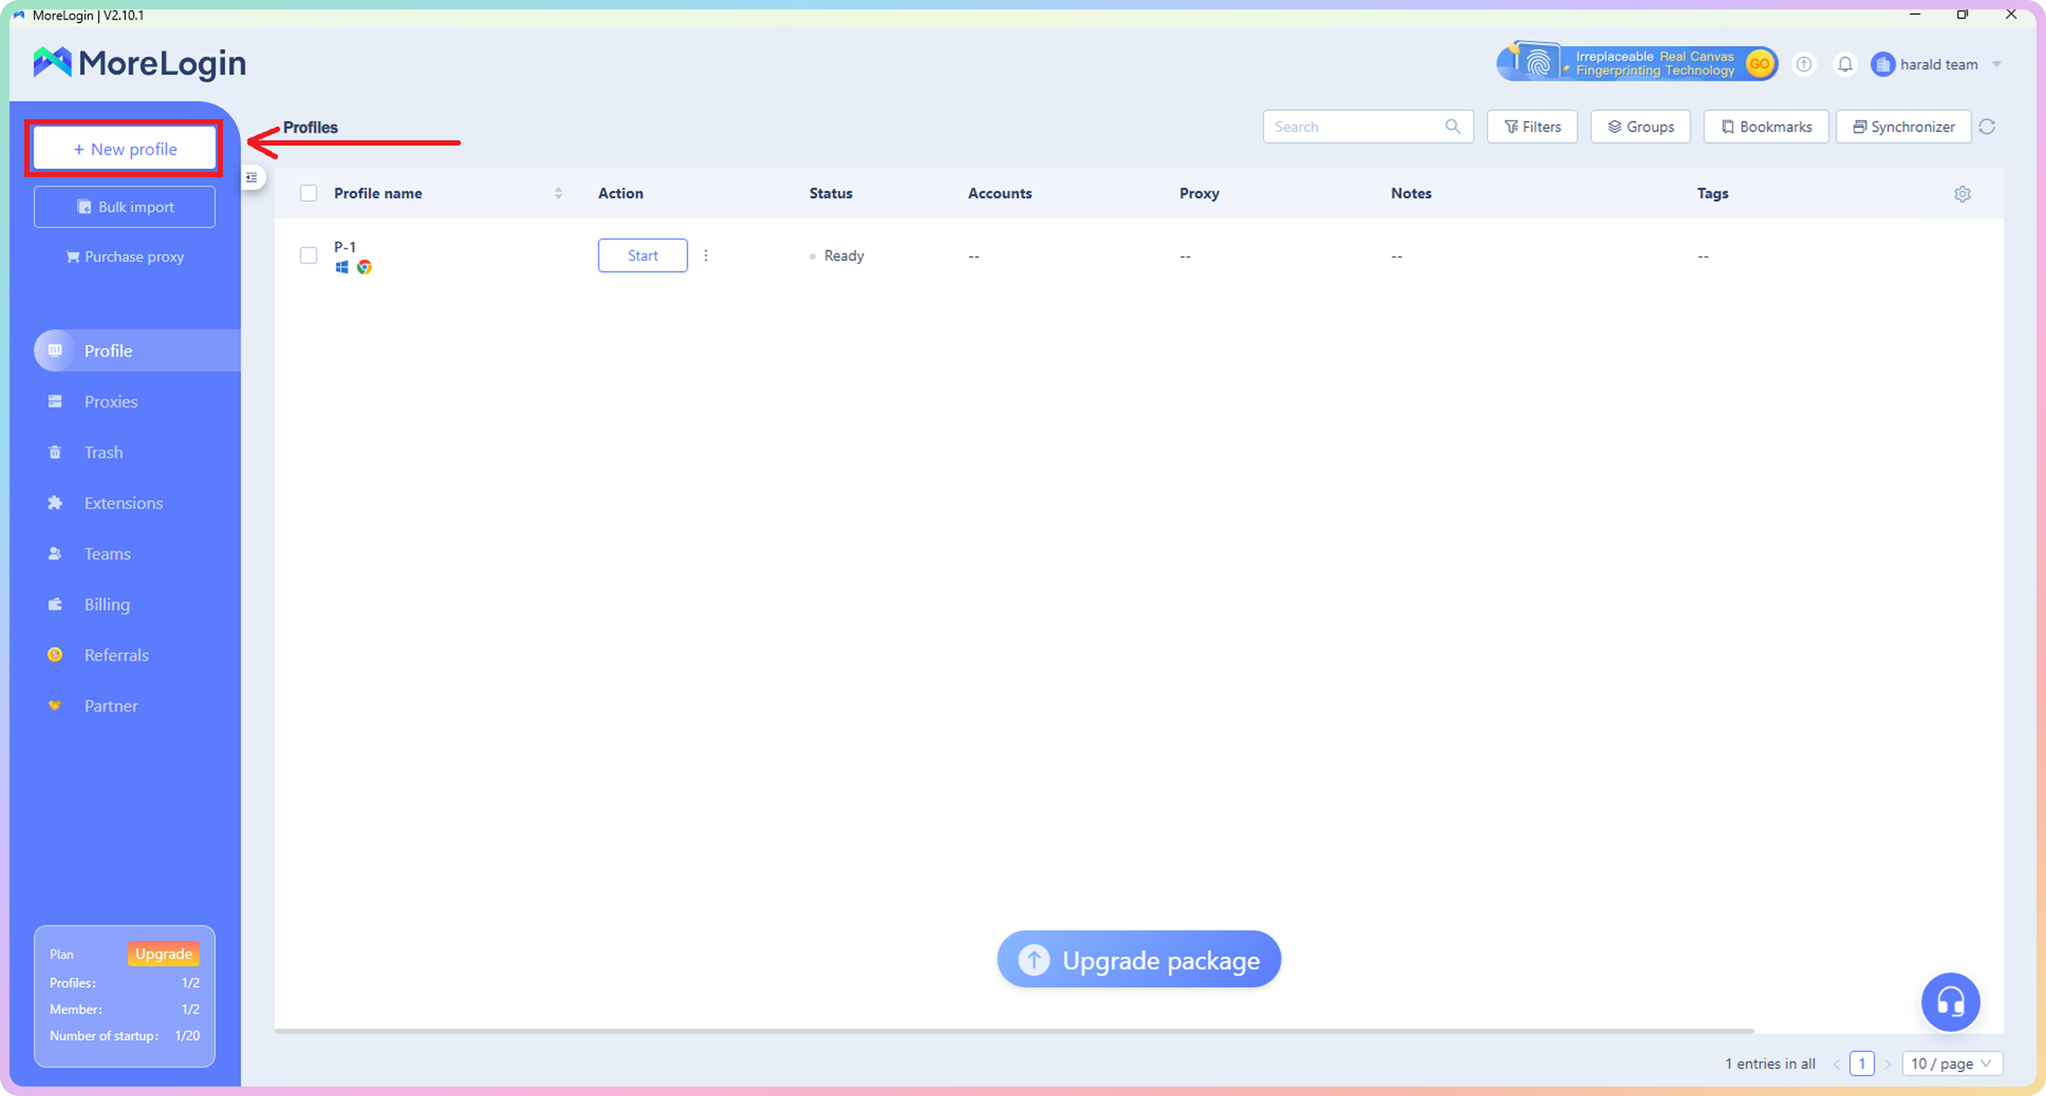
Task: Click the refresh icon beside Synchronizer
Action: (1987, 127)
